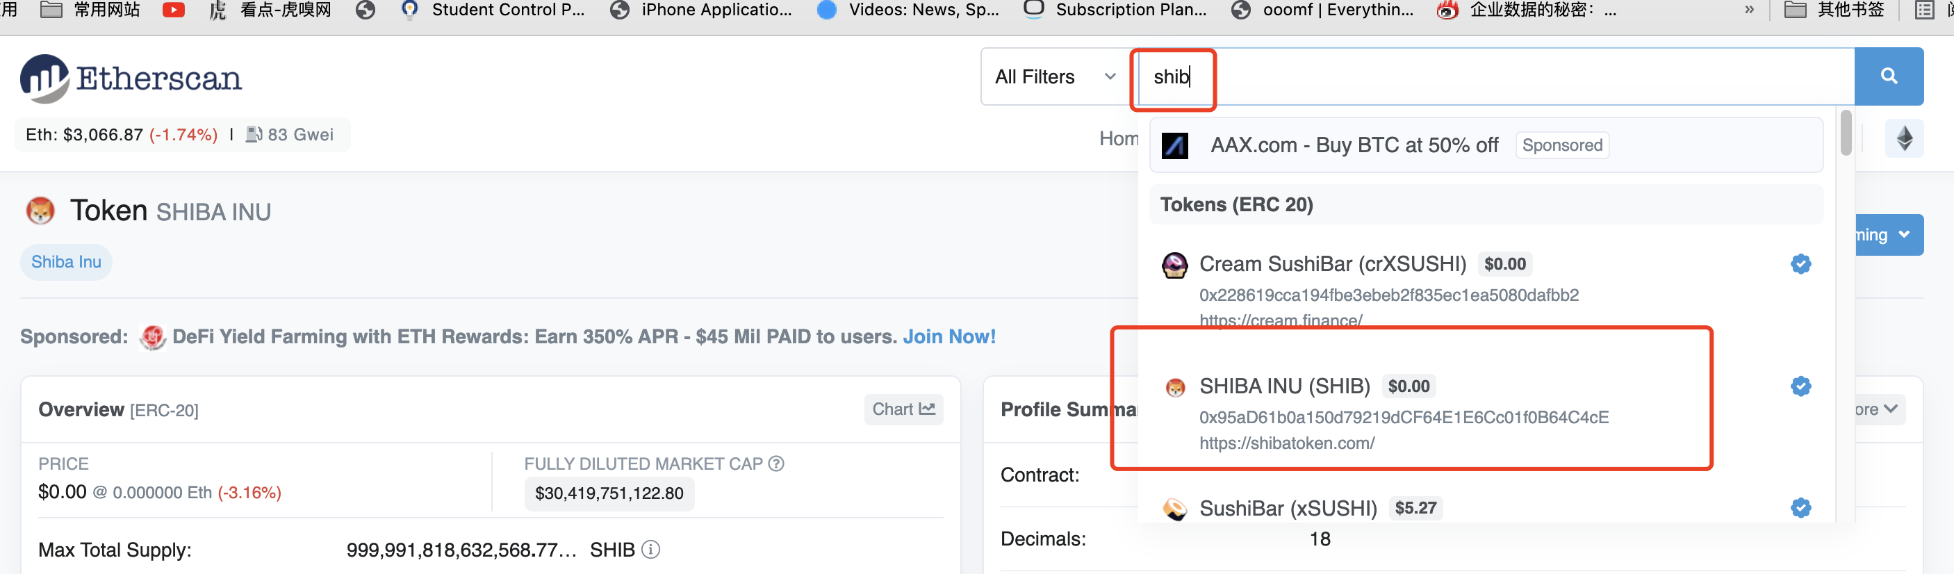Select SHIBA INU (SHIB) search result
The width and height of the screenshot is (1954, 574).
tap(1285, 386)
